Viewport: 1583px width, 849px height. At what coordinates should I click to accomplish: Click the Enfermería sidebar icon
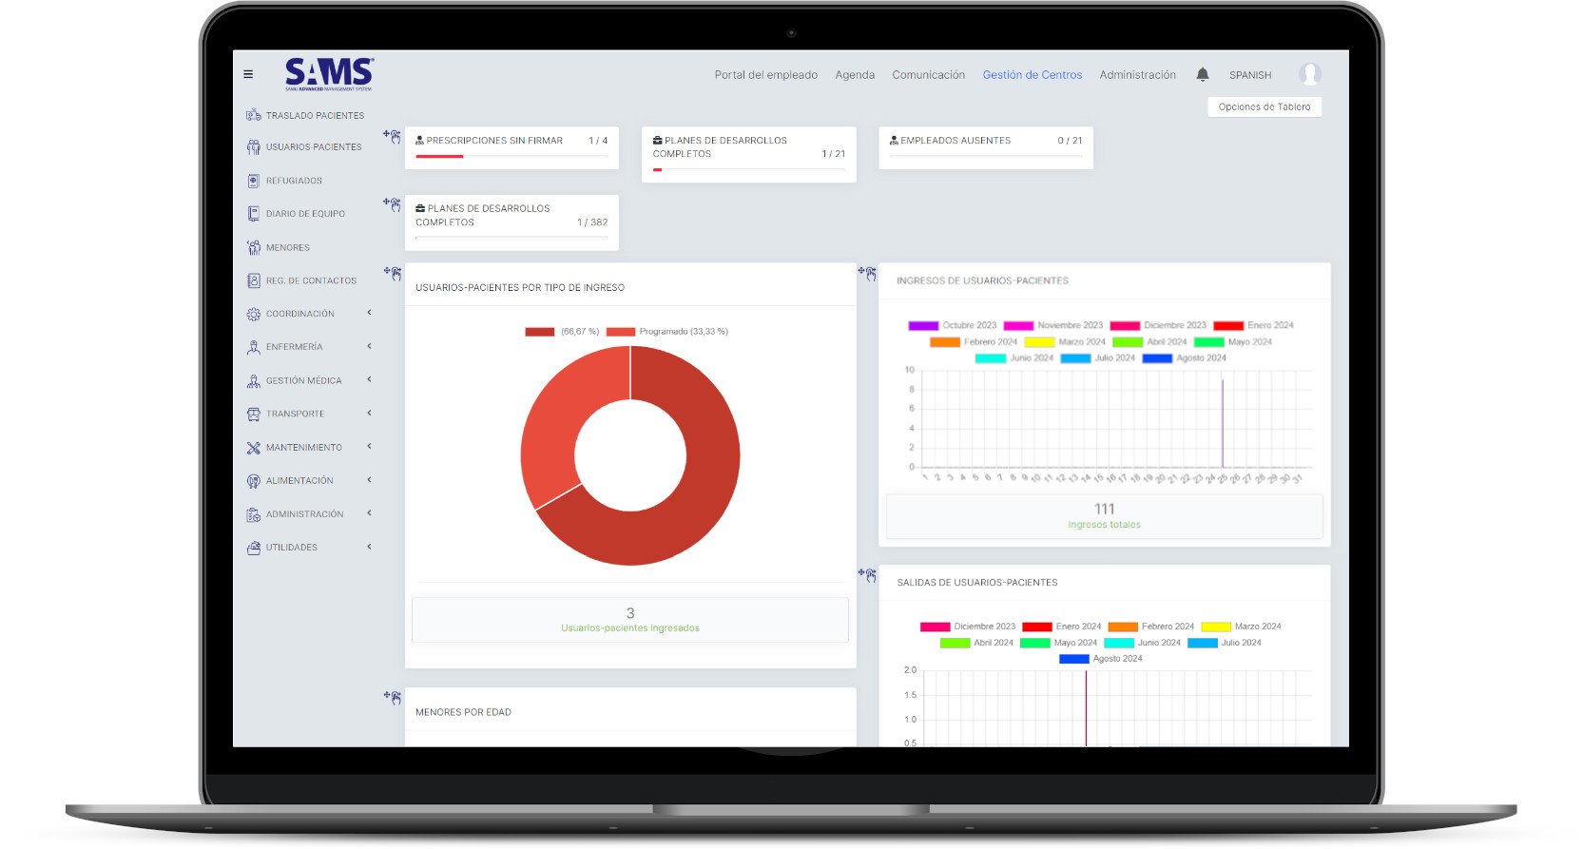(x=254, y=347)
